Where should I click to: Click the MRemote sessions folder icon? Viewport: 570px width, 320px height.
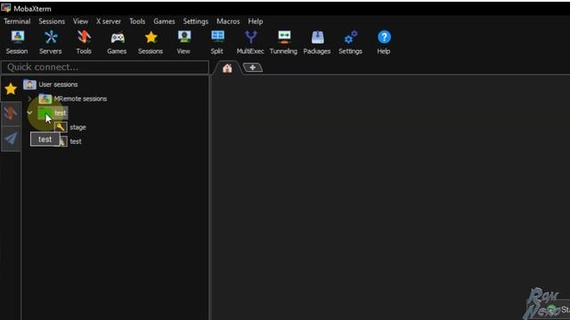pyautogui.click(x=45, y=99)
